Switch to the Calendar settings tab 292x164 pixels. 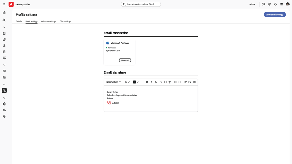[49, 21]
